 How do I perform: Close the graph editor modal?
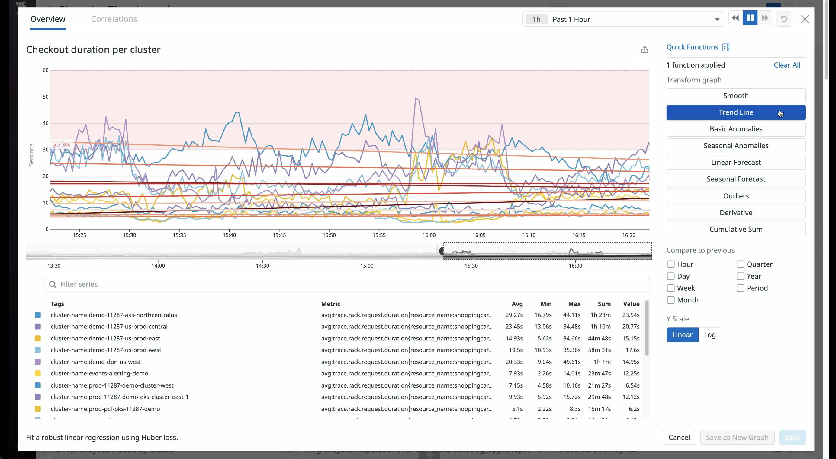click(805, 19)
